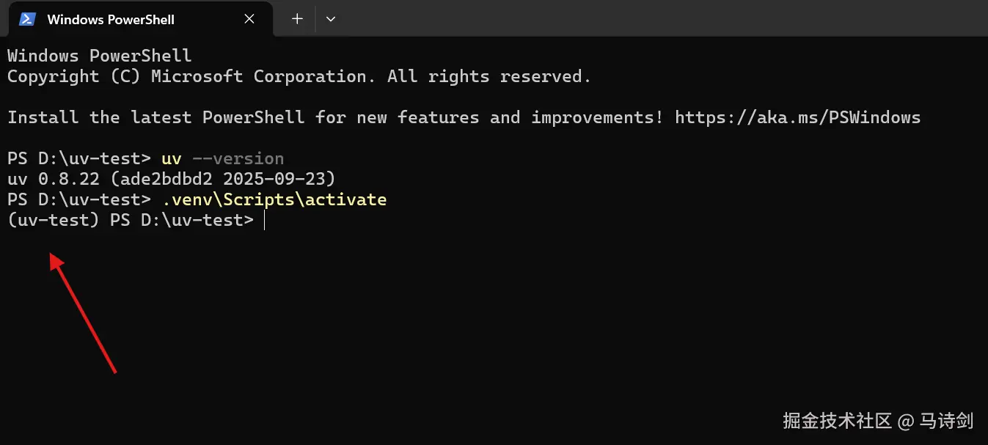Click the "Windows PowerShell" header line in terminal
The width and height of the screenshot is (988, 445).
pos(100,56)
